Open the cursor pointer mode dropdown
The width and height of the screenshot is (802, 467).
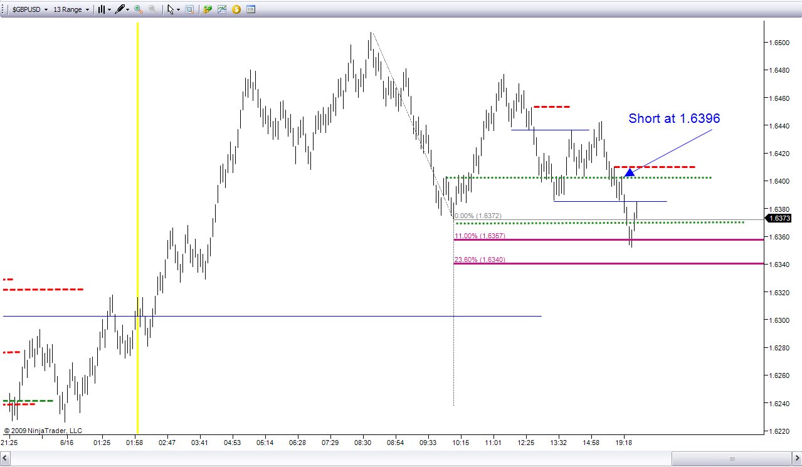pos(173,10)
